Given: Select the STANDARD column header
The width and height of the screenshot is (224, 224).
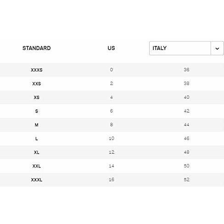Looking at the screenshot, I should coord(37,48).
